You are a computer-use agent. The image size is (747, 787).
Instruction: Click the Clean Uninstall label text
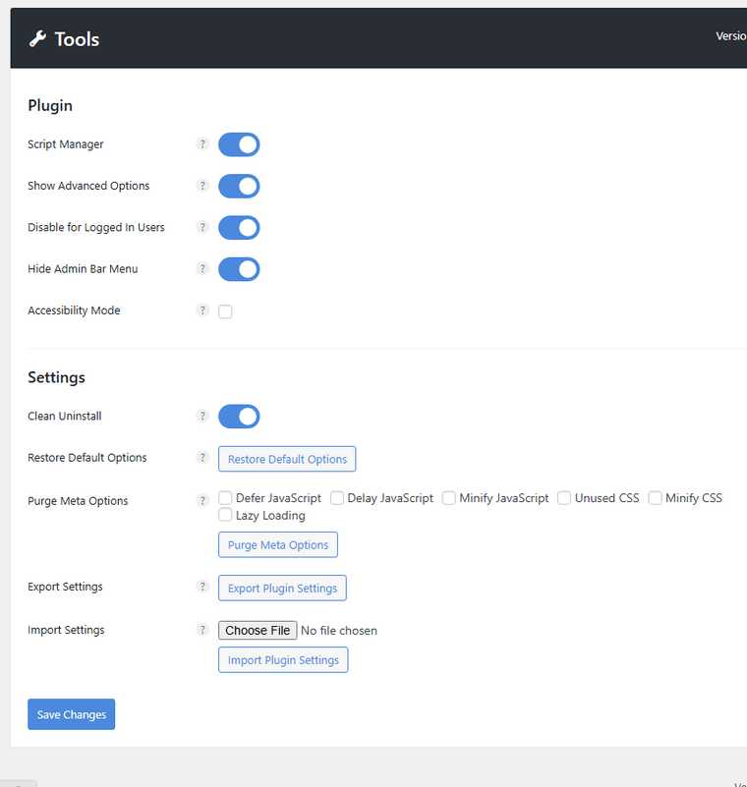(65, 416)
